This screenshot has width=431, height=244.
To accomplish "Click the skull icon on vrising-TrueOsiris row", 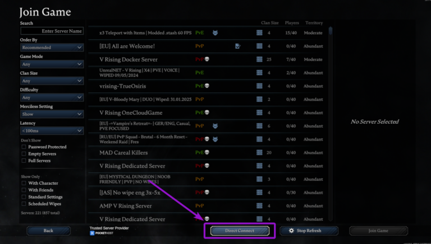I will click(207, 86).
